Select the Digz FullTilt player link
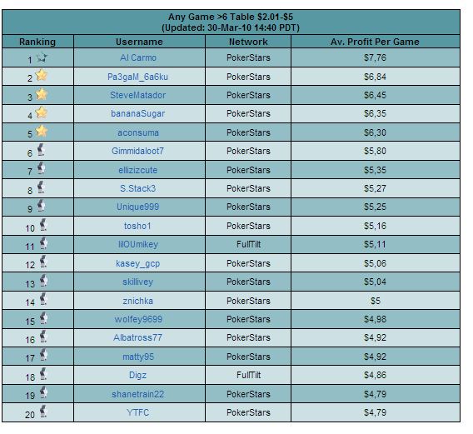 [137, 375]
